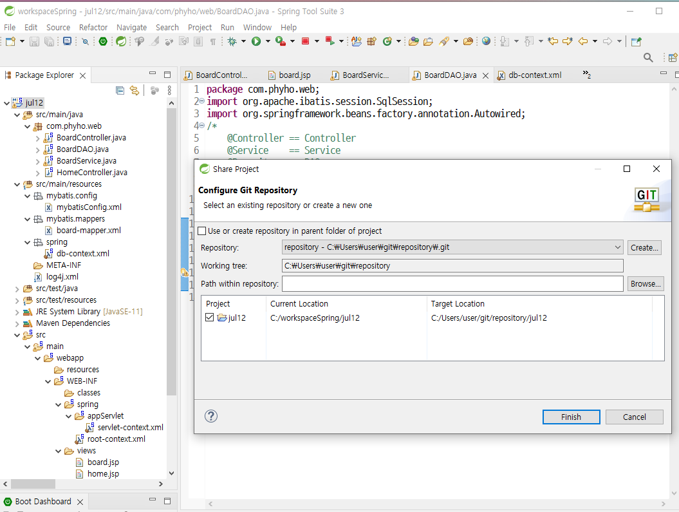Screen dimensions: 679x512
Task: Open the Debug dropdown arrow
Action: [243, 42]
